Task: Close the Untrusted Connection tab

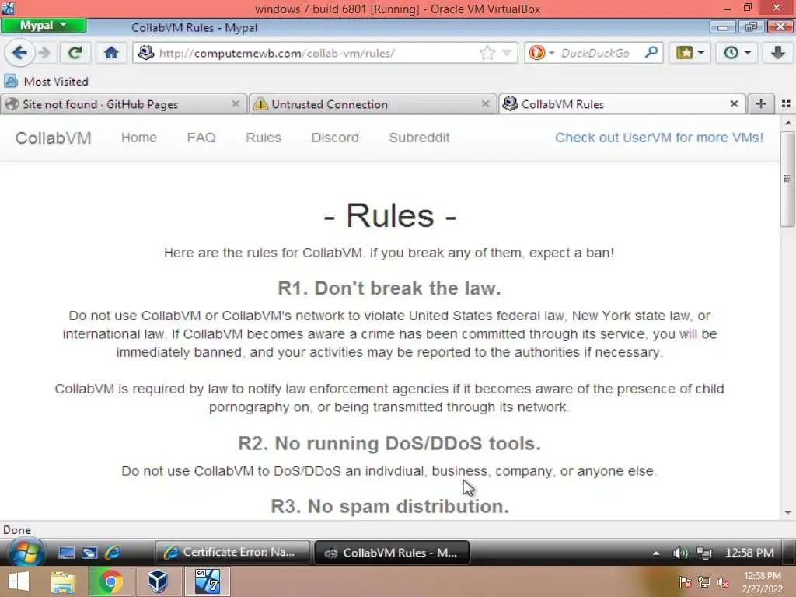Action: pos(485,104)
